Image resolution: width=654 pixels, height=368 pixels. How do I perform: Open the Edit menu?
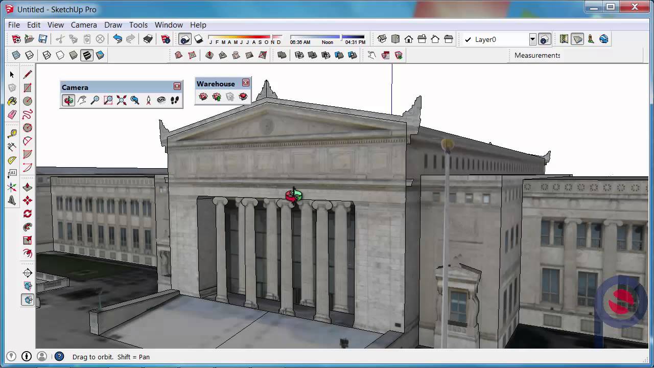[x=34, y=25]
